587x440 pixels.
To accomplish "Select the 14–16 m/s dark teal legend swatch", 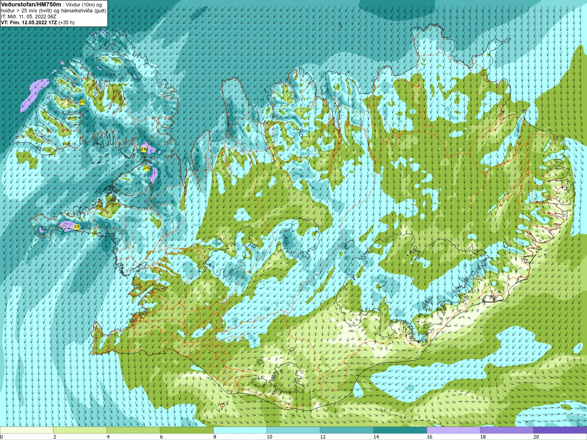I will 400,430.
